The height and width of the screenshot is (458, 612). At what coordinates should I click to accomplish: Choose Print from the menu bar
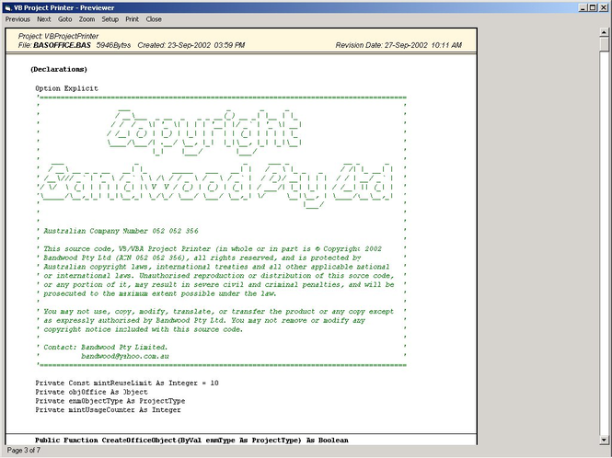132,19
